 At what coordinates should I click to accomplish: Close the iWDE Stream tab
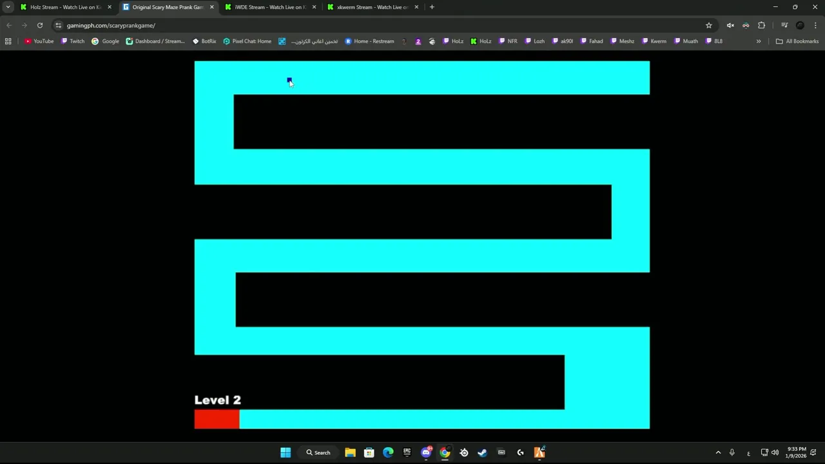(315, 7)
